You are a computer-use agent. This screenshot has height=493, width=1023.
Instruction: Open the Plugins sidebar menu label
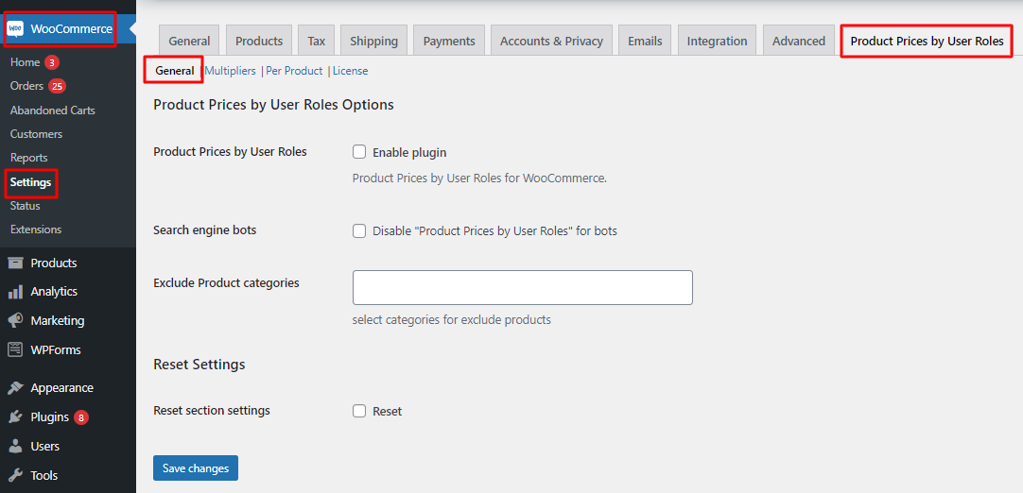[x=49, y=417]
